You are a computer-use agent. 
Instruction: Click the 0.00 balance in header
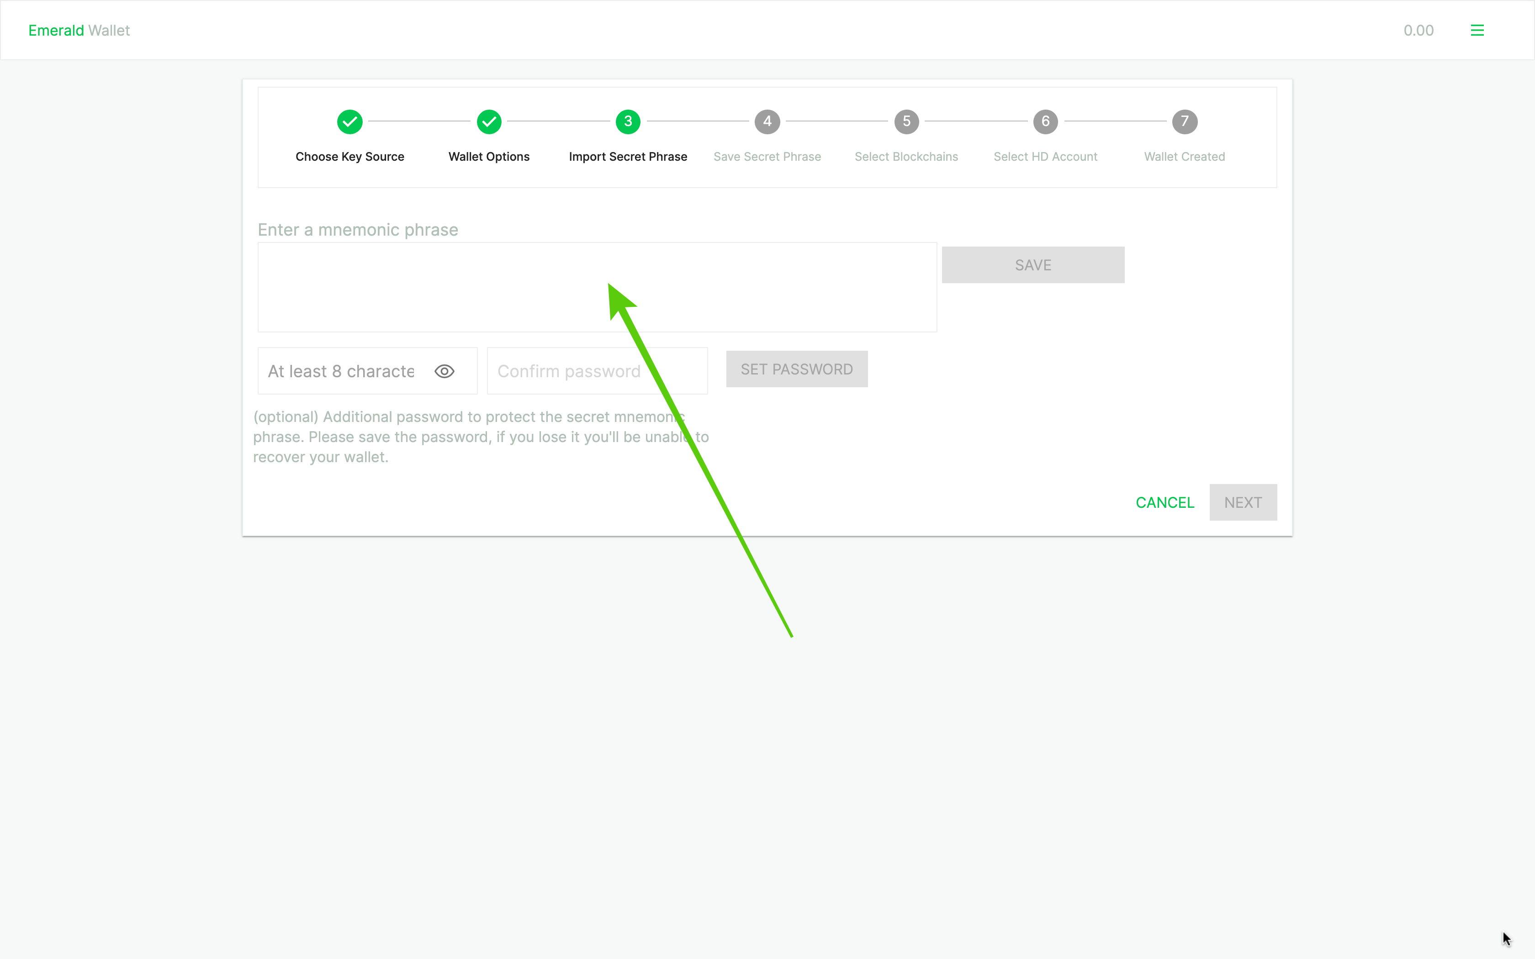click(x=1419, y=31)
